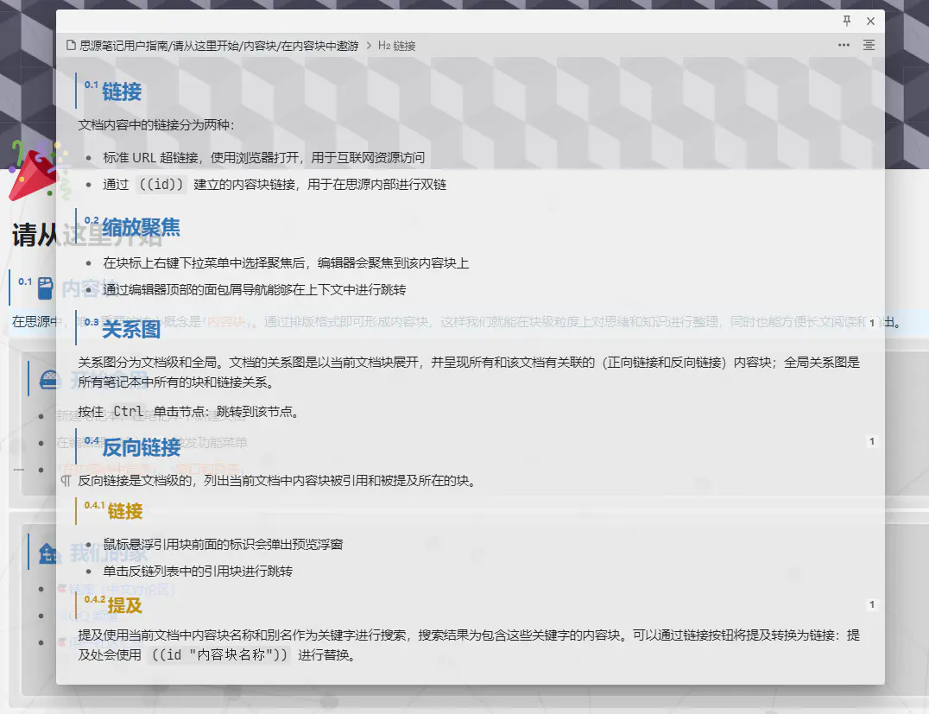The height and width of the screenshot is (714, 929).
Task: Click the outline lines icon beside the … menu
Action: coord(869,45)
